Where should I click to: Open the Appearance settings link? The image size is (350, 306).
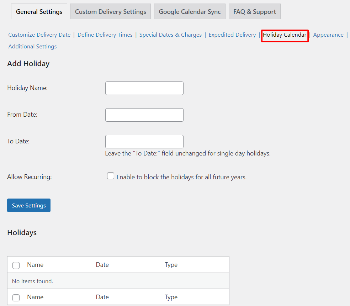coord(328,35)
